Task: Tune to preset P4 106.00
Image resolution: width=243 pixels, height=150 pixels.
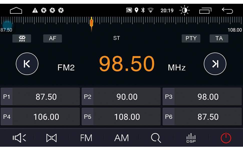Action: pos(40,116)
